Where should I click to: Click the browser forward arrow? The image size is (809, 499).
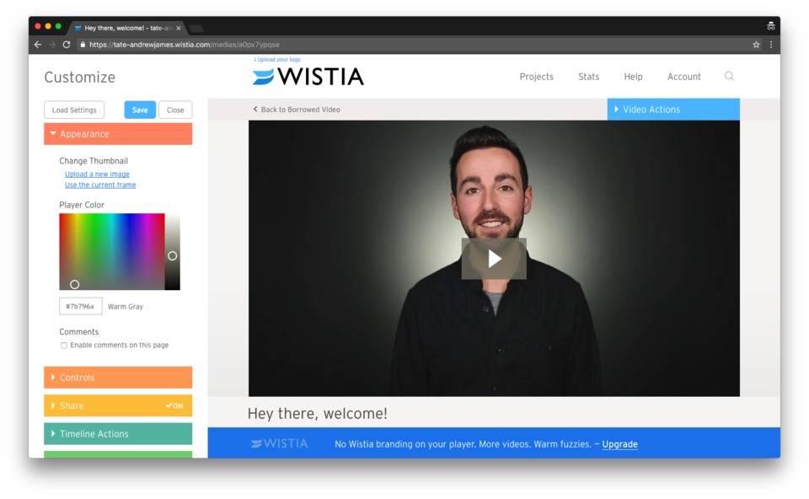(x=52, y=45)
